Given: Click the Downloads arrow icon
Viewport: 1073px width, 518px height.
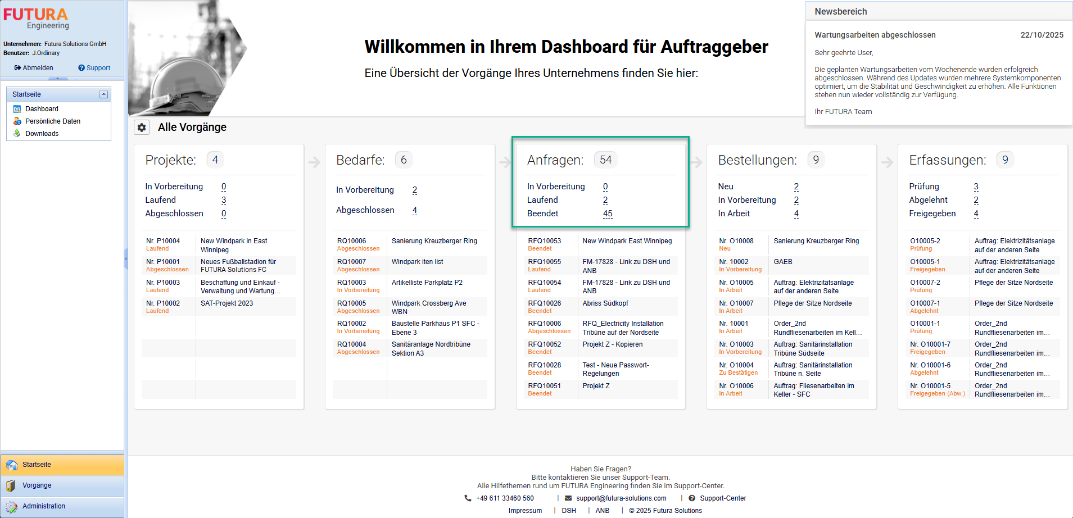Looking at the screenshot, I should point(17,134).
